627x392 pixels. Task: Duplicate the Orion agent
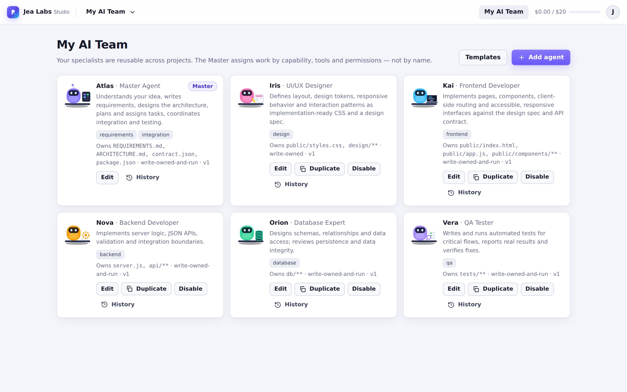tap(320, 289)
